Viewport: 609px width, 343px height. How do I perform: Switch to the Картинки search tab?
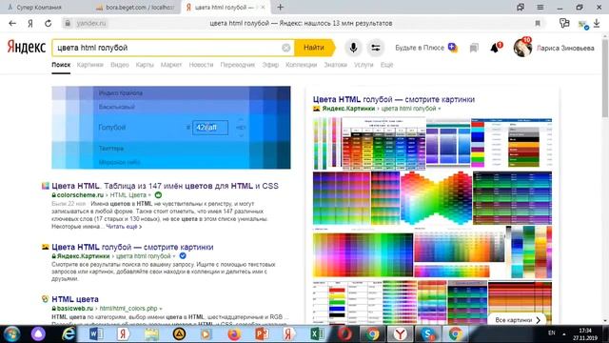[90, 65]
